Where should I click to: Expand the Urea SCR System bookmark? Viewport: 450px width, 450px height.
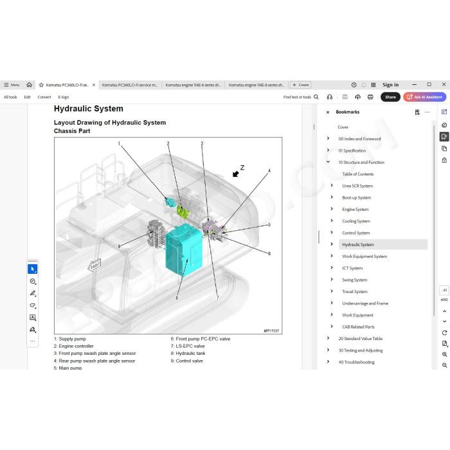332,185
